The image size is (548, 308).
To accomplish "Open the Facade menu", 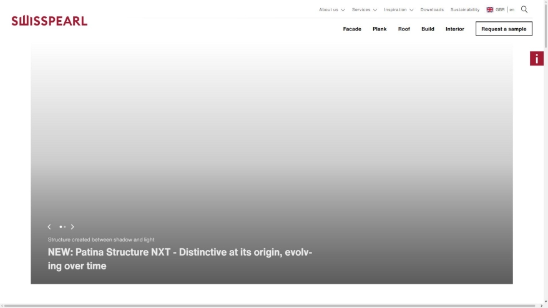I will [352, 29].
